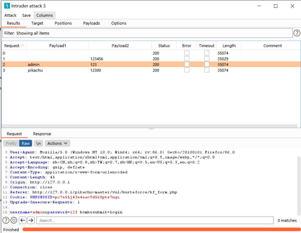Go to next search match arrow
This screenshot has width=301, height=233.
(31, 220)
